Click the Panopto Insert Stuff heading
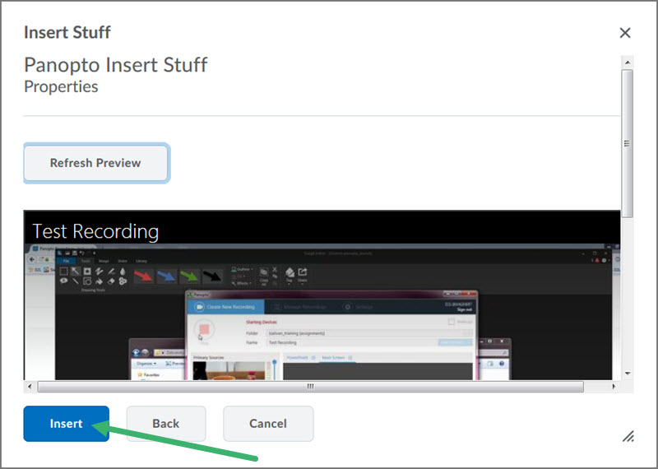This screenshot has width=658, height=469. (x=116, y=65)
